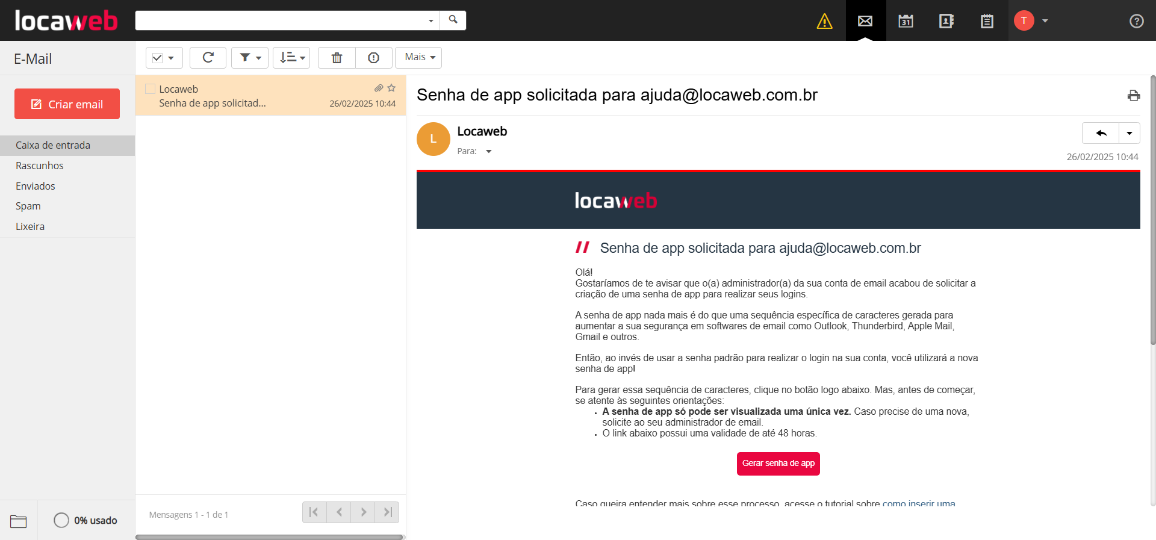Click the attachment paperclip on Locaweb message
This screenshot has width=1156, height=540.
(x=379, y=88)
